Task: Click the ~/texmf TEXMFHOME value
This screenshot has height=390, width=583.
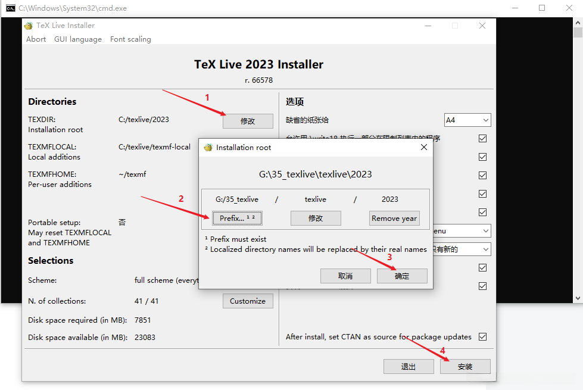Action: pyautogui.click(x=132, y=174)
